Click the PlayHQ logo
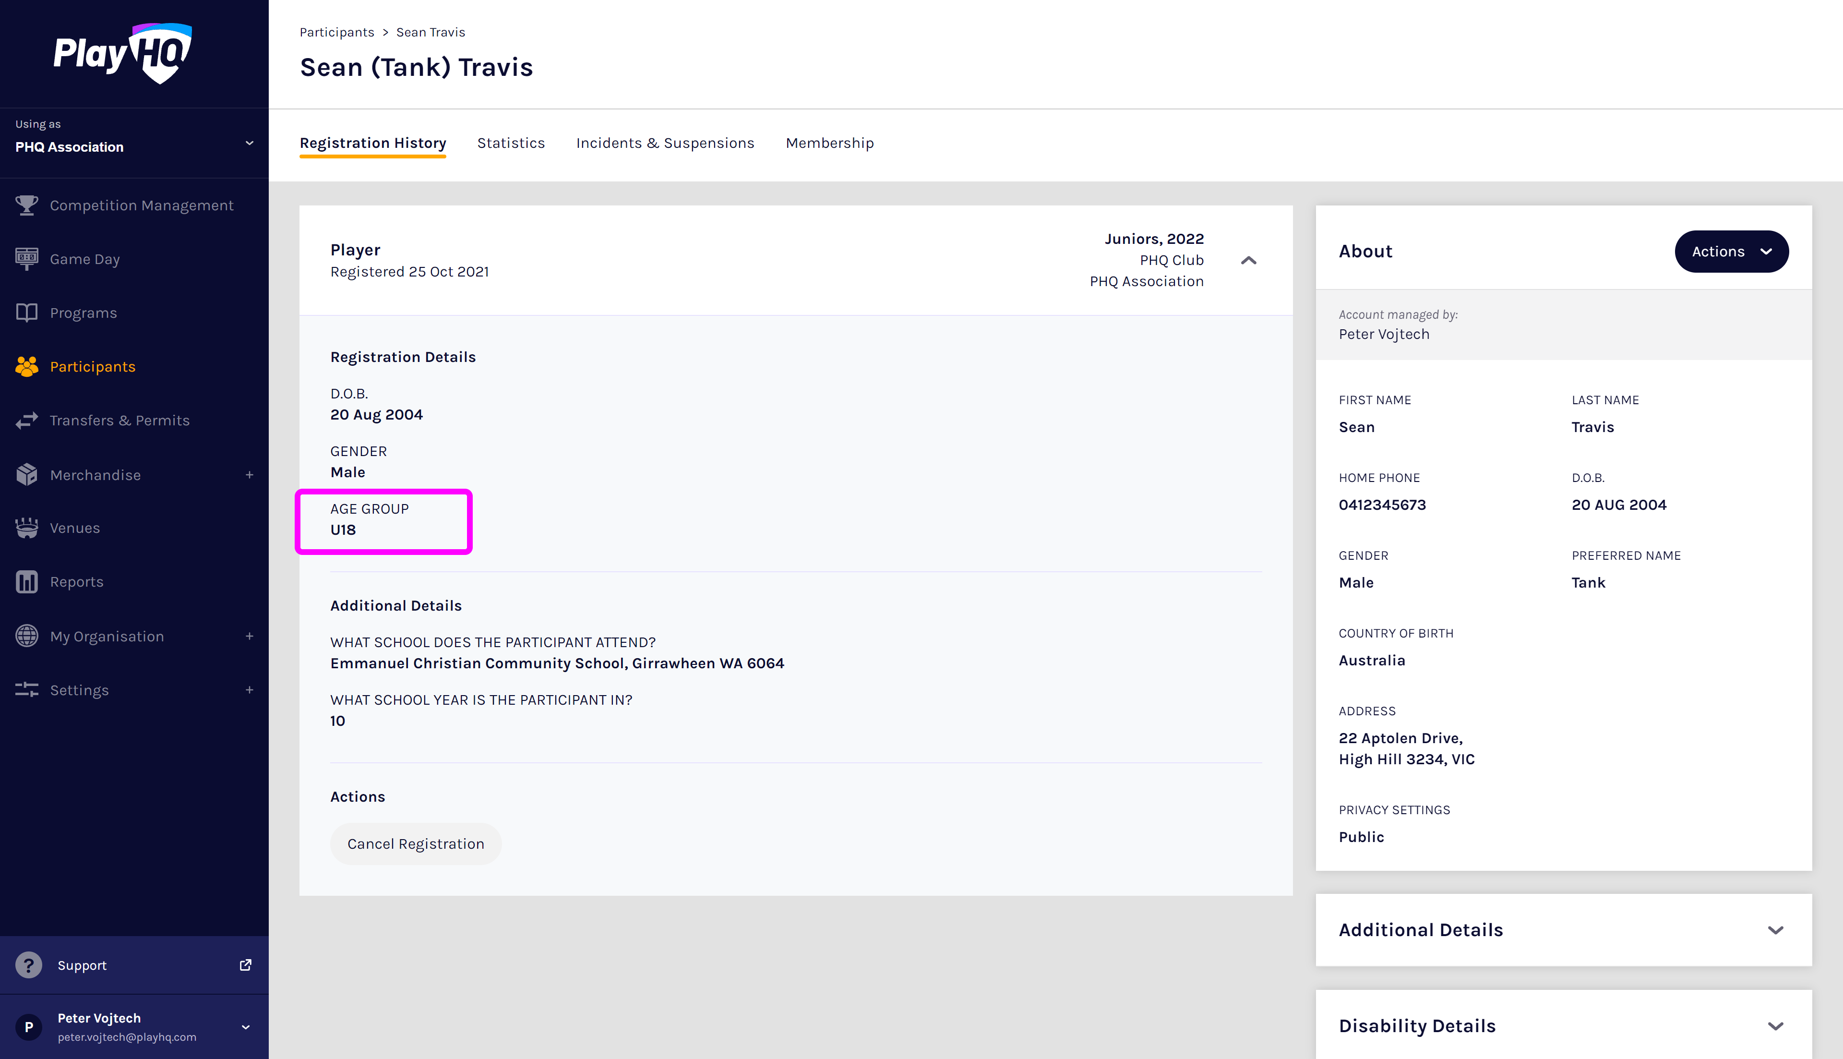The width and height of the screenshot is (1843, 1059). (122, 54)
